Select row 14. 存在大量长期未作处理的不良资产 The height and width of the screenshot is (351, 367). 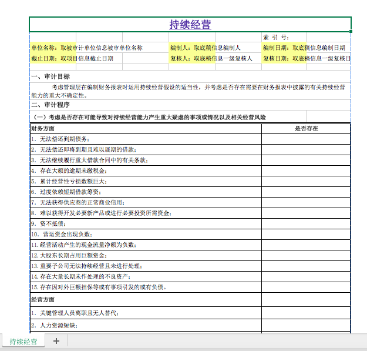(x=146, y=276)
